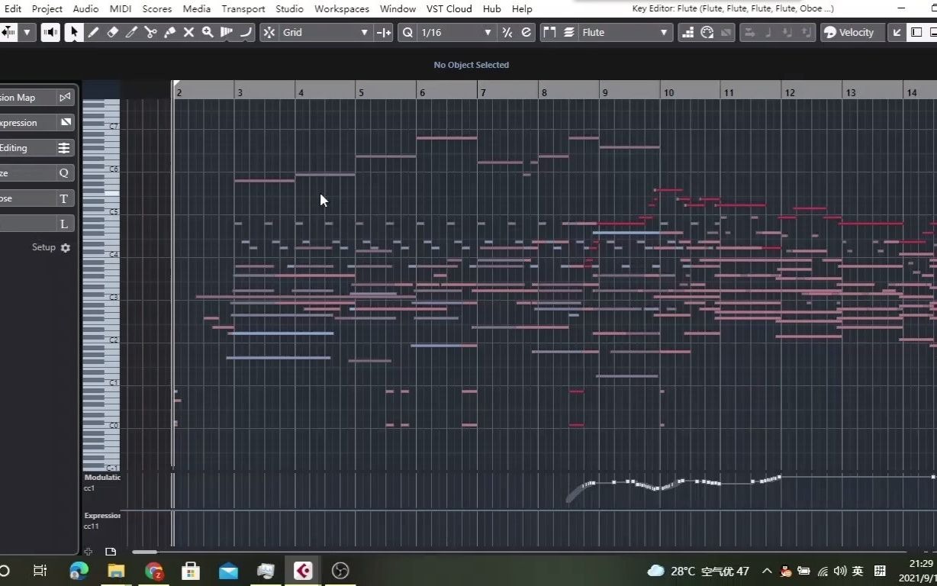Image resolution: width=937 pixels, height=586 pixels.
Task: Click bar 5 on the ruler
Action: [x=362, y=92]
